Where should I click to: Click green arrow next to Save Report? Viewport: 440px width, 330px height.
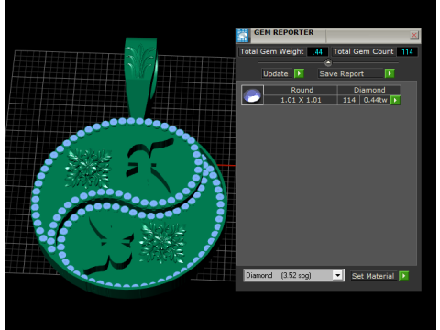(x=390, y=73)
